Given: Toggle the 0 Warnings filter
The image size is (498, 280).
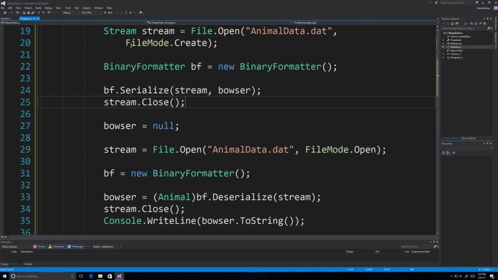Looking at the screenshot, I should pos(57,247).
